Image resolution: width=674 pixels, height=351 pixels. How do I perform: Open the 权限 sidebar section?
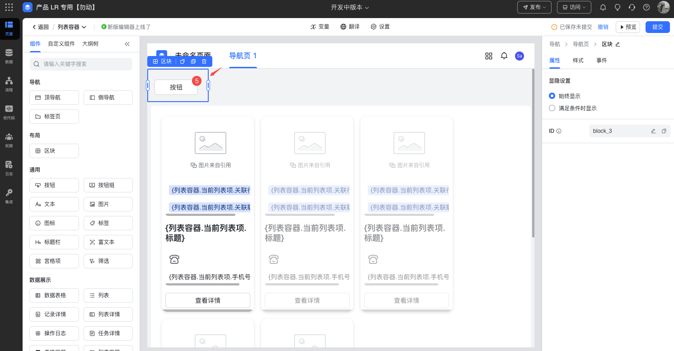pyautogui.click(x=9, y=140)
